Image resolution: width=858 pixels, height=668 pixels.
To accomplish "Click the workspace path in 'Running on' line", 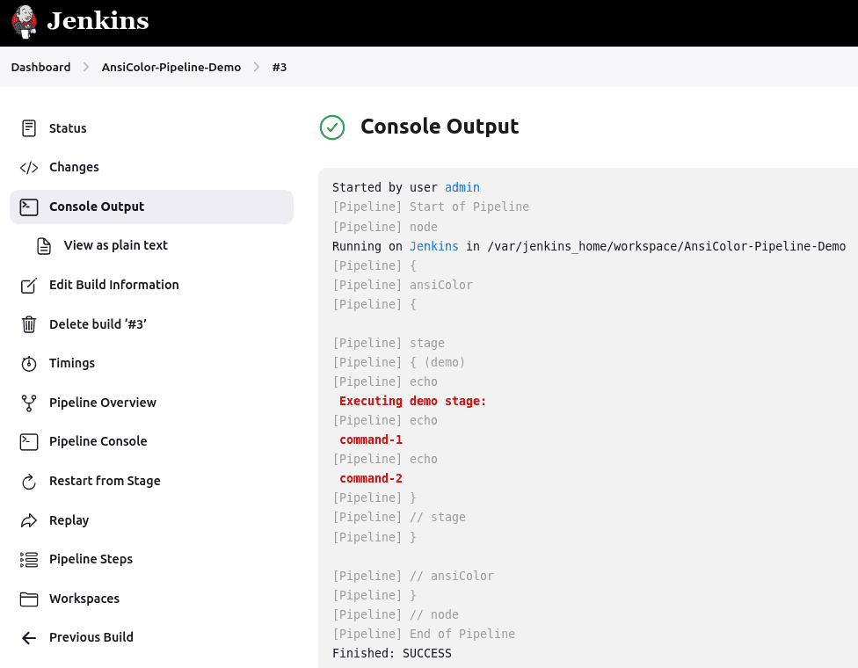I will pyautogui.click(x=666, y=247).
